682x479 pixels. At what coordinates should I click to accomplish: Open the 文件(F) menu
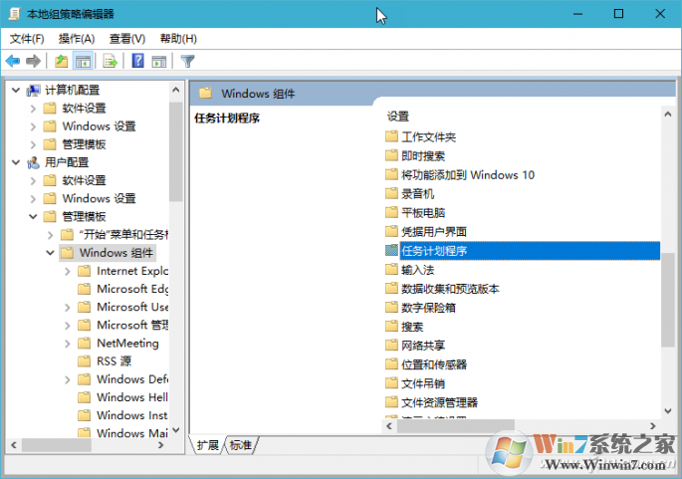tap(27, 39)
